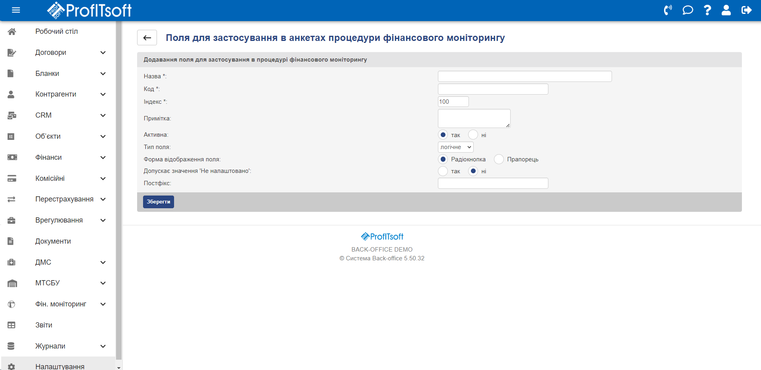This screenshot has height=370, width=761.
Task: Open the Тип поля dropdown
Action: pos(455,147)
